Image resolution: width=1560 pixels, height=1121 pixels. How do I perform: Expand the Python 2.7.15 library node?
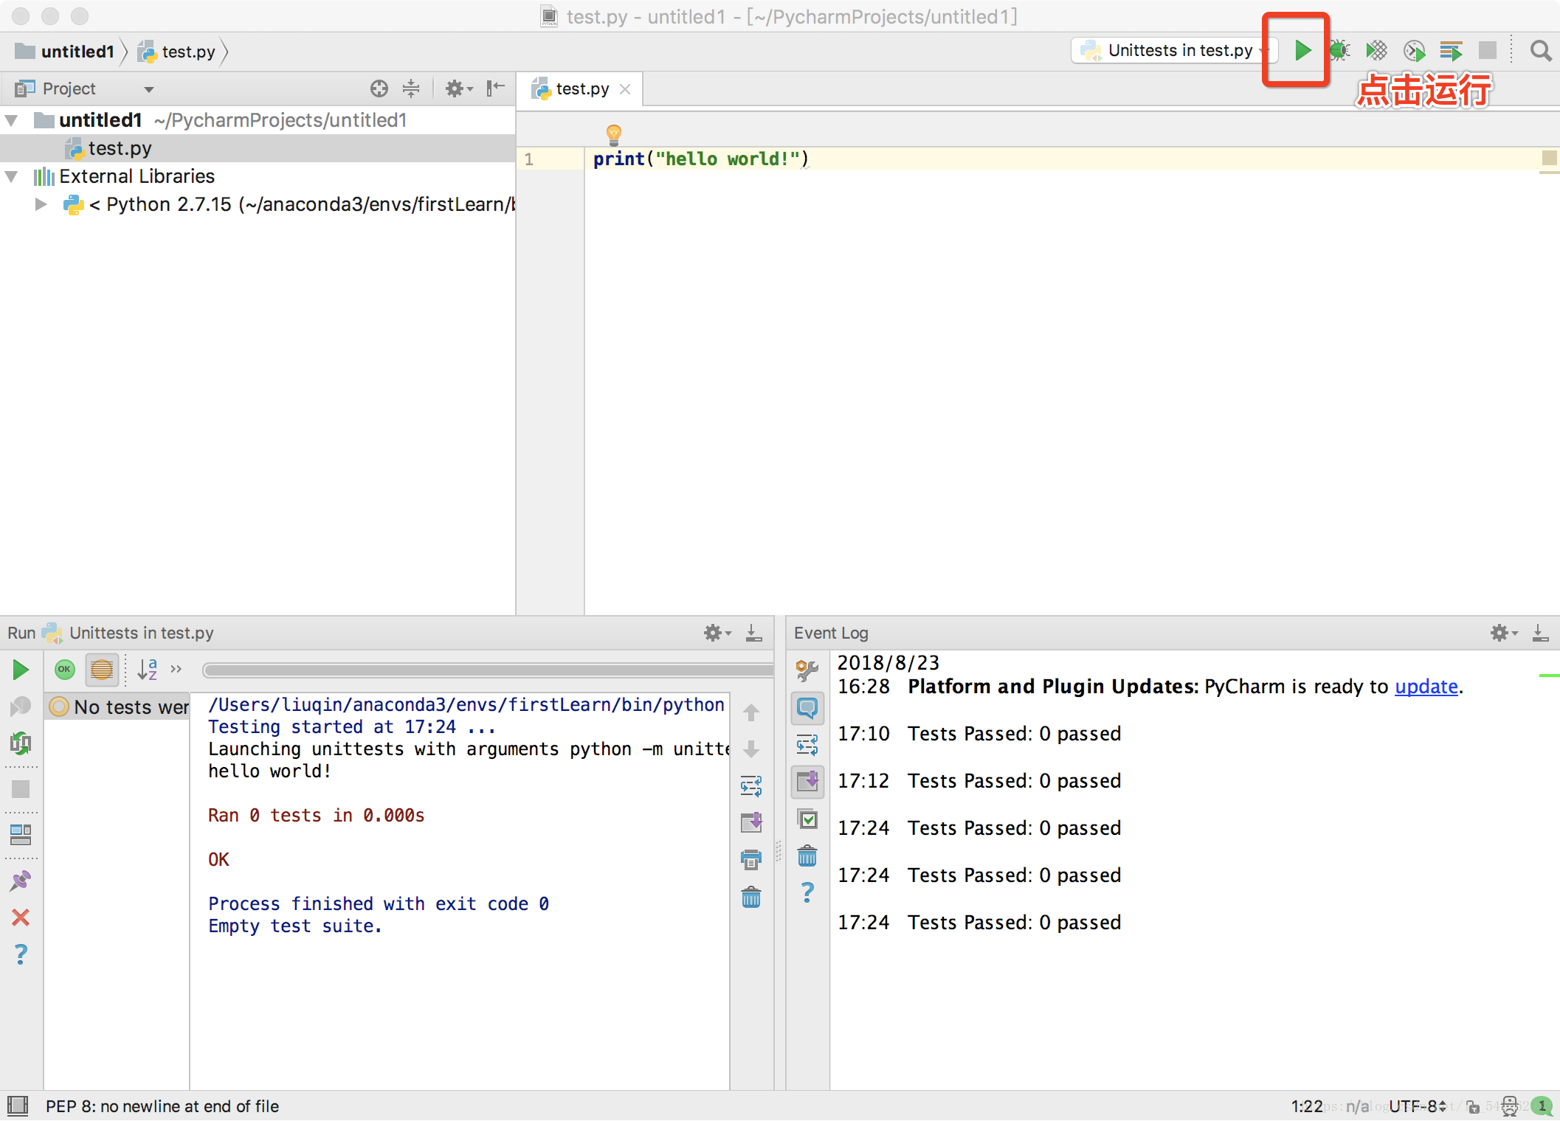(41, 204)
